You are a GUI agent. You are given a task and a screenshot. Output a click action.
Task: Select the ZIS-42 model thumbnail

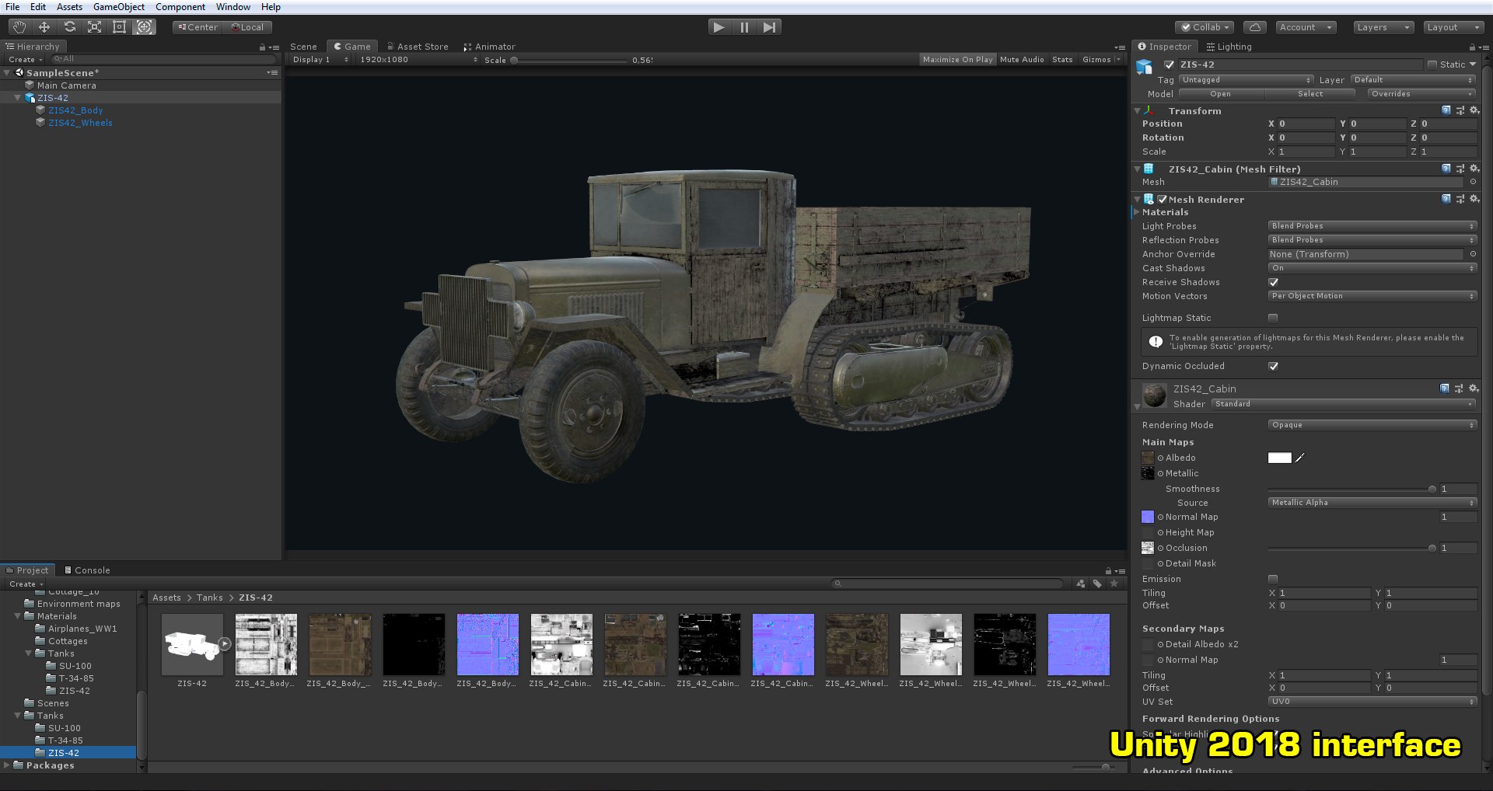(192, 645)
